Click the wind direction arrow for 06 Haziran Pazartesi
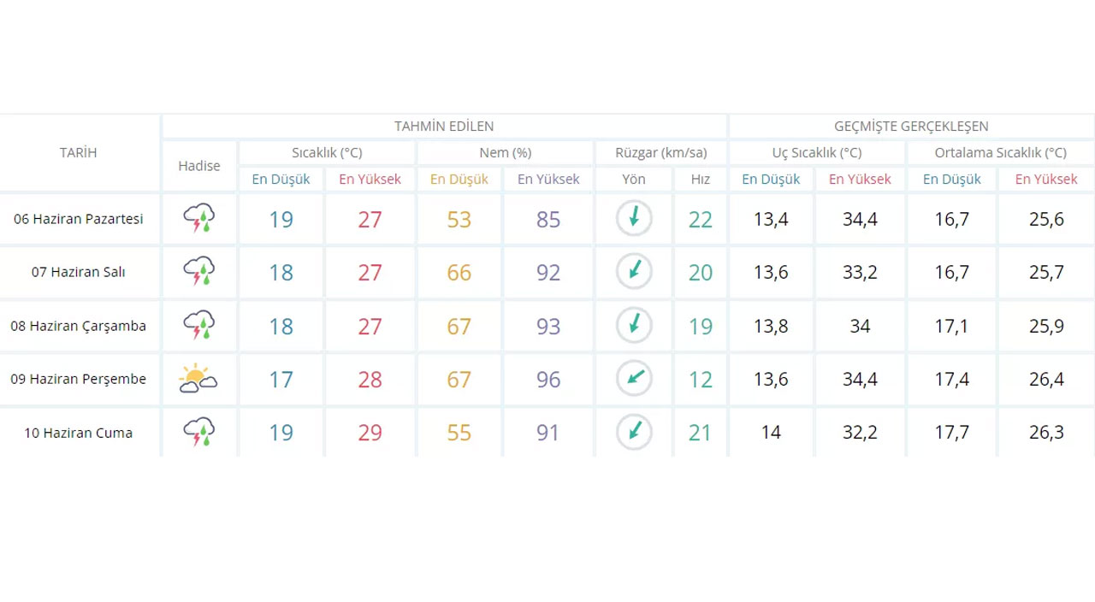Image resolution: width=1095 pixels, height=602 pixels. pyautogui.click(x=634, y=219)
